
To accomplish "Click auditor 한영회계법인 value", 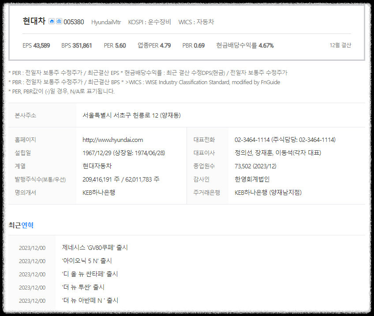I will (x=252, y=179).
